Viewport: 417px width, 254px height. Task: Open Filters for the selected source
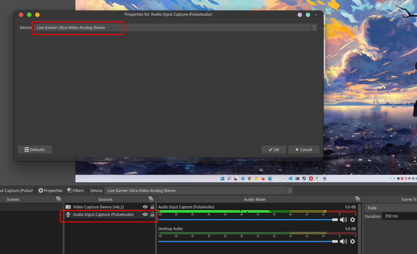pos(75,190)
